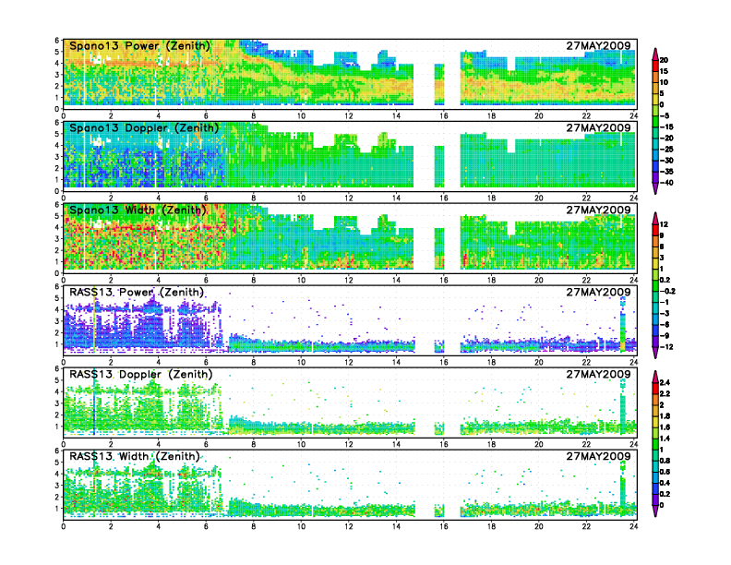Viewport: 731px width, 565px height.
Task: Click hour tick '16' under the Spano13 Doppler panel
Action: coord(444,198)
